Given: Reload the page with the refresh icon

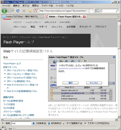Looking at the screenshot, I should (18, 11).
